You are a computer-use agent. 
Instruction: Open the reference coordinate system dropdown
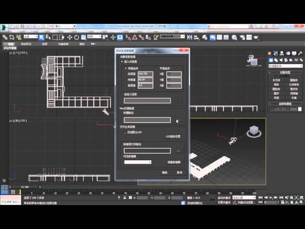click(94, 36)
